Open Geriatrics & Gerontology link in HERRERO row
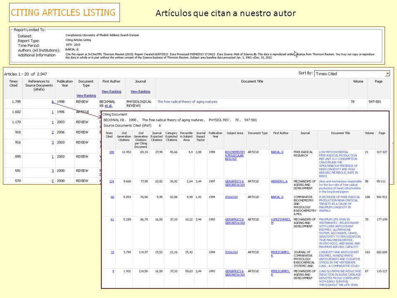The height and width of the screenshot is (298, 397). 235,183
